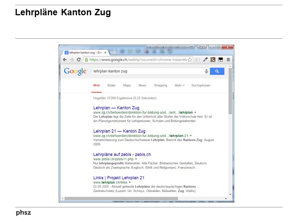
Task: Click the S-shaped extension icon
Action: point(213,59)
